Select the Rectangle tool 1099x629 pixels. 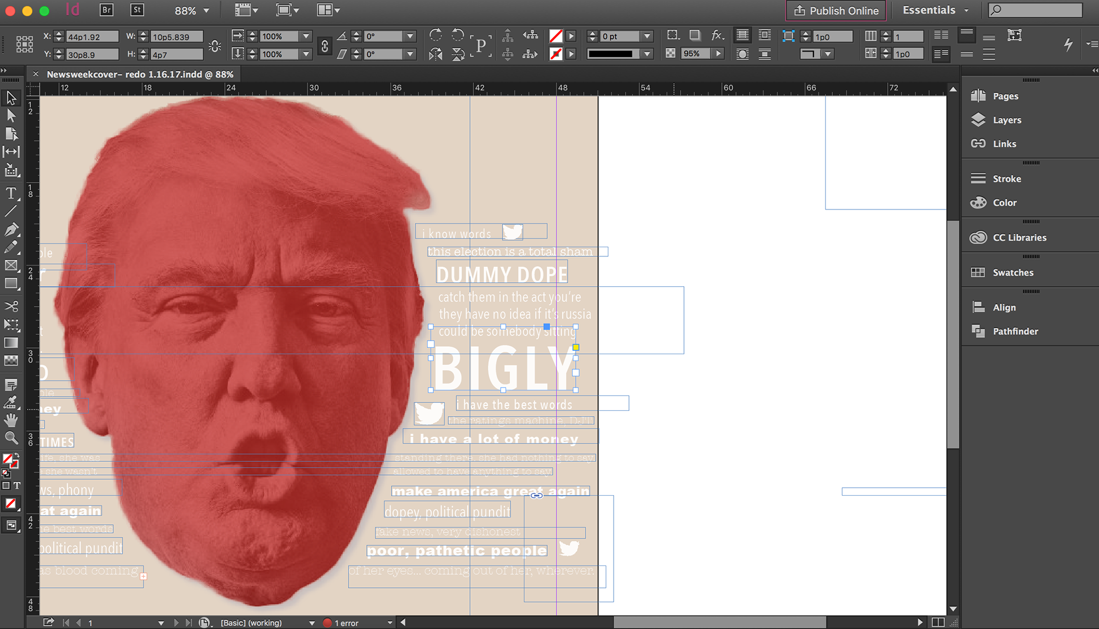pos(11,283)
